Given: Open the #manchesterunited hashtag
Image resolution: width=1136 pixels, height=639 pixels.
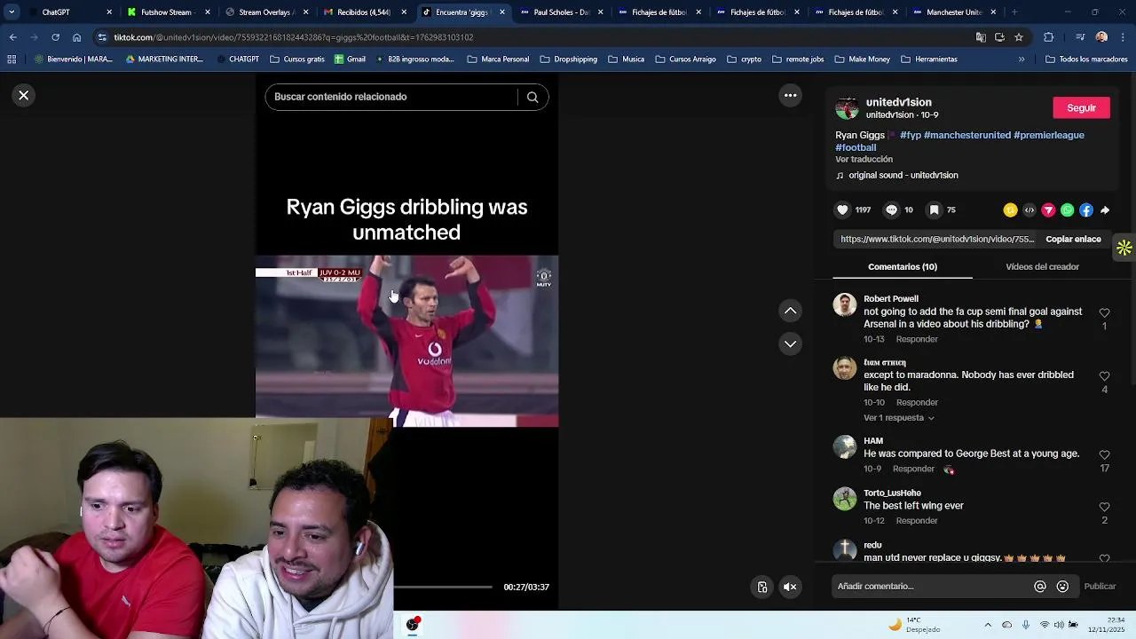Looking at the screenshot, I should [x=967, y=135].
